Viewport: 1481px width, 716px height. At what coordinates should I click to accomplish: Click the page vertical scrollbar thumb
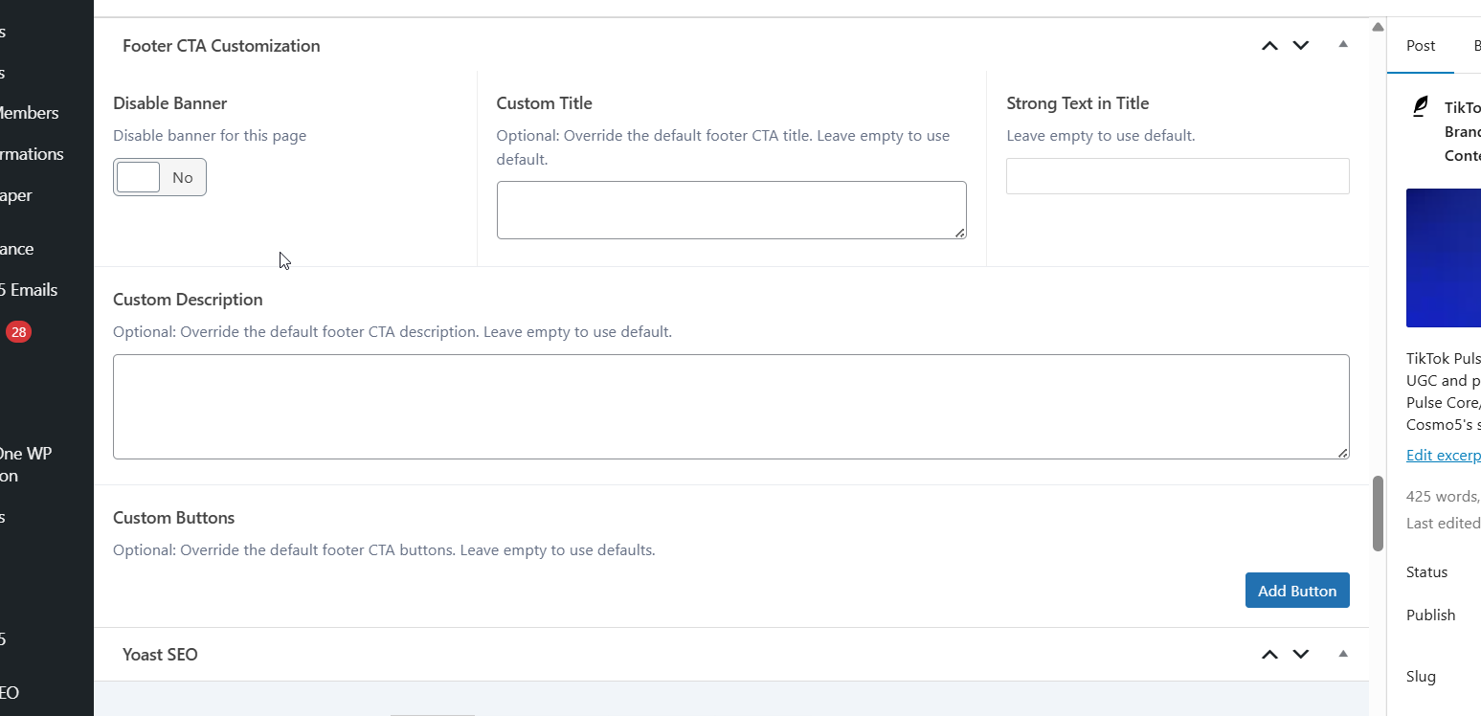pos(1378,513)
